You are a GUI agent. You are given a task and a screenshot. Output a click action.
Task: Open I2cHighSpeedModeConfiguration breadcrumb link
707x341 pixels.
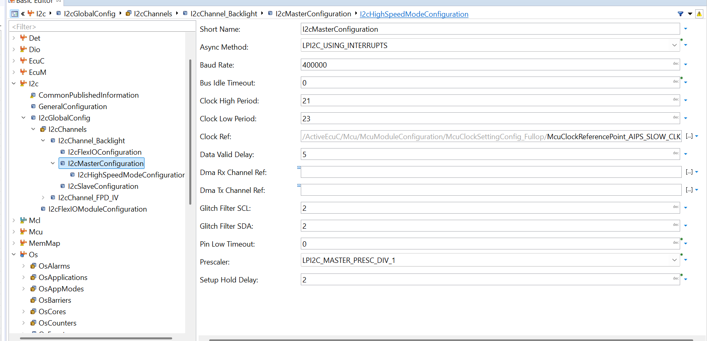click(x=414, y=14)
